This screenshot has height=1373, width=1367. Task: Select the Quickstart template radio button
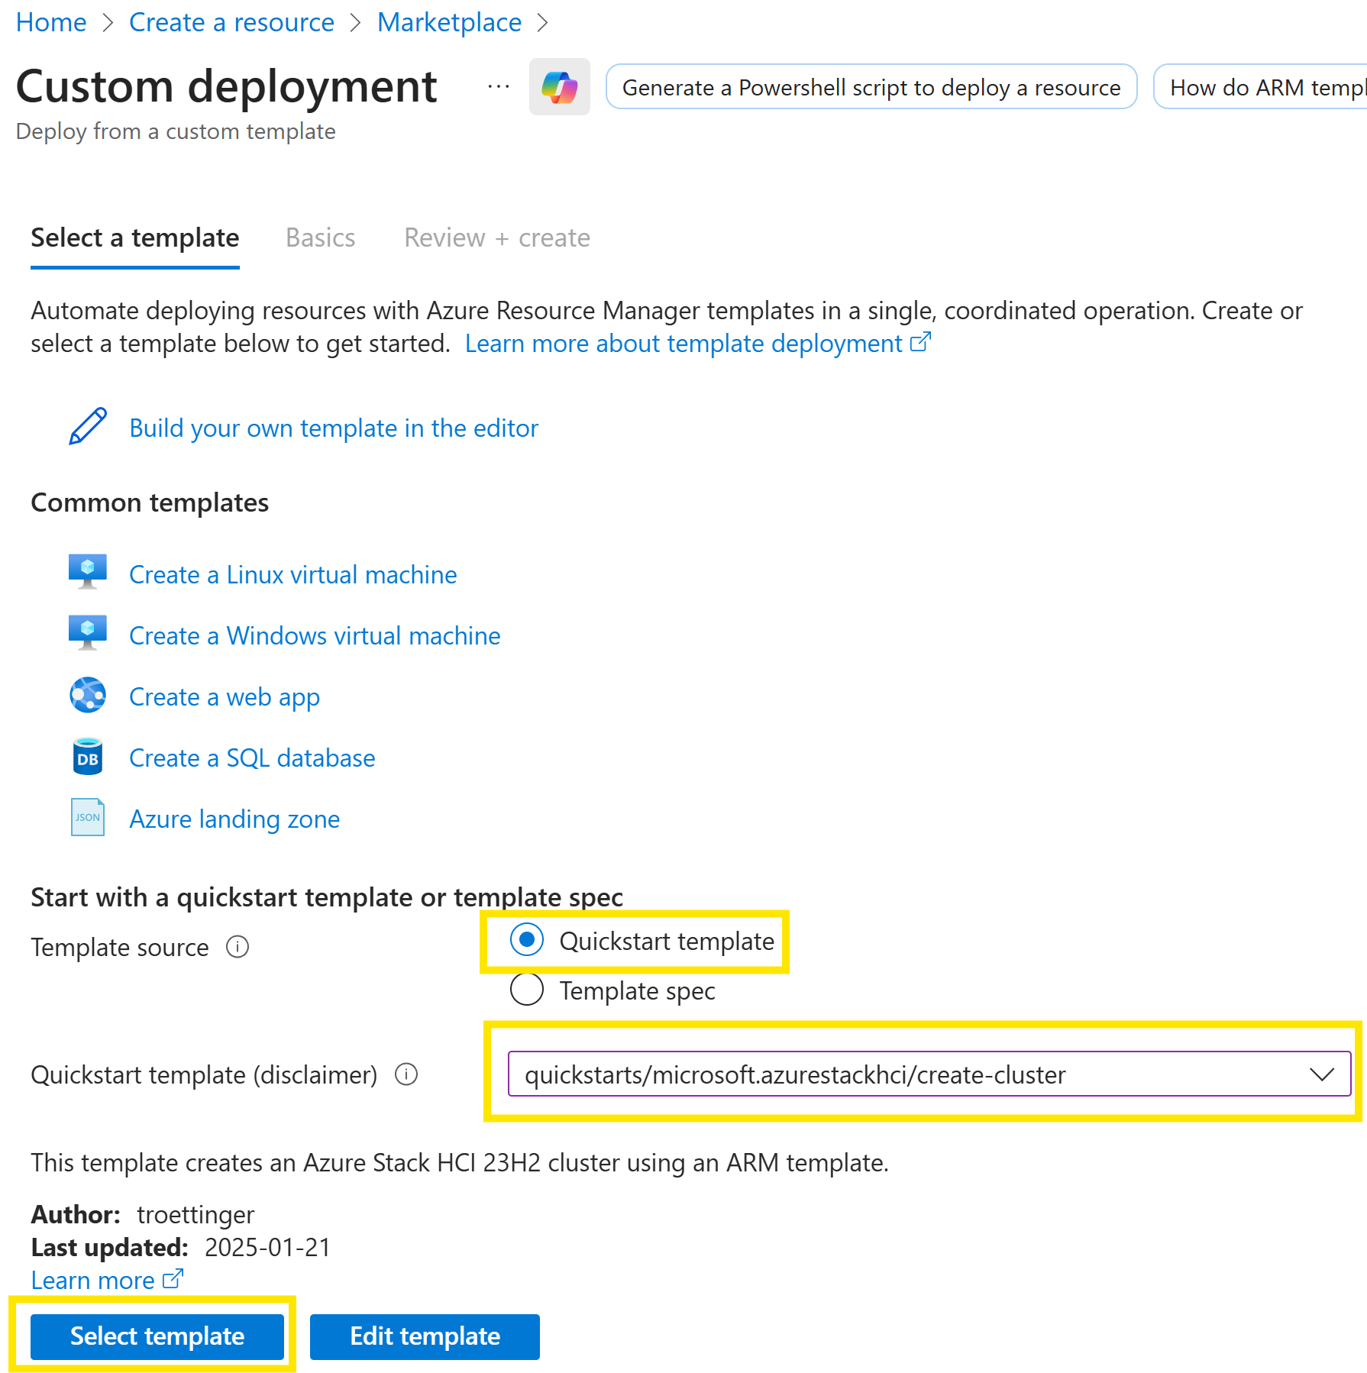click(527, 939)
